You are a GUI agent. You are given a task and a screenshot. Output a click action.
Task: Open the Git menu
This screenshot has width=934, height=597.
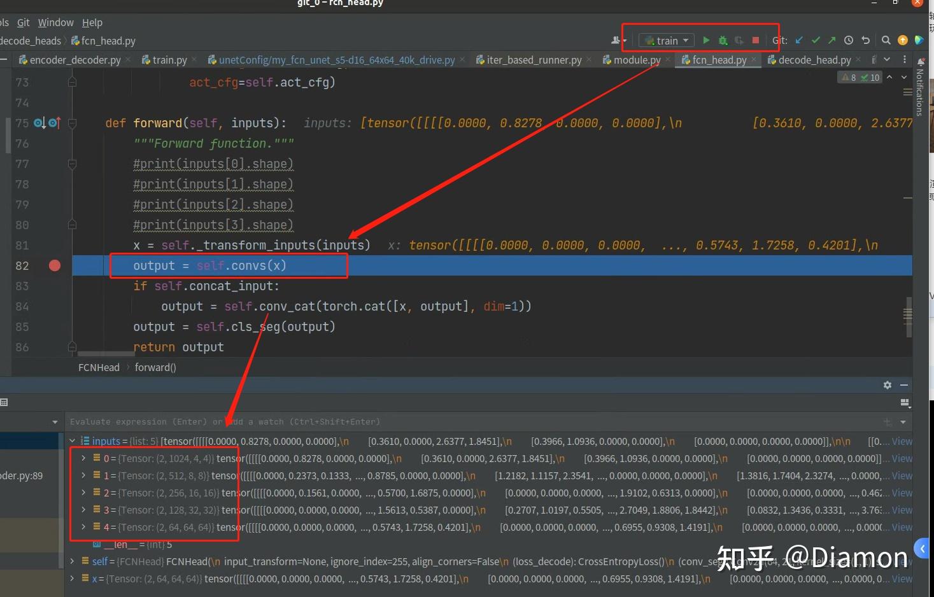(x=23, y=22)
